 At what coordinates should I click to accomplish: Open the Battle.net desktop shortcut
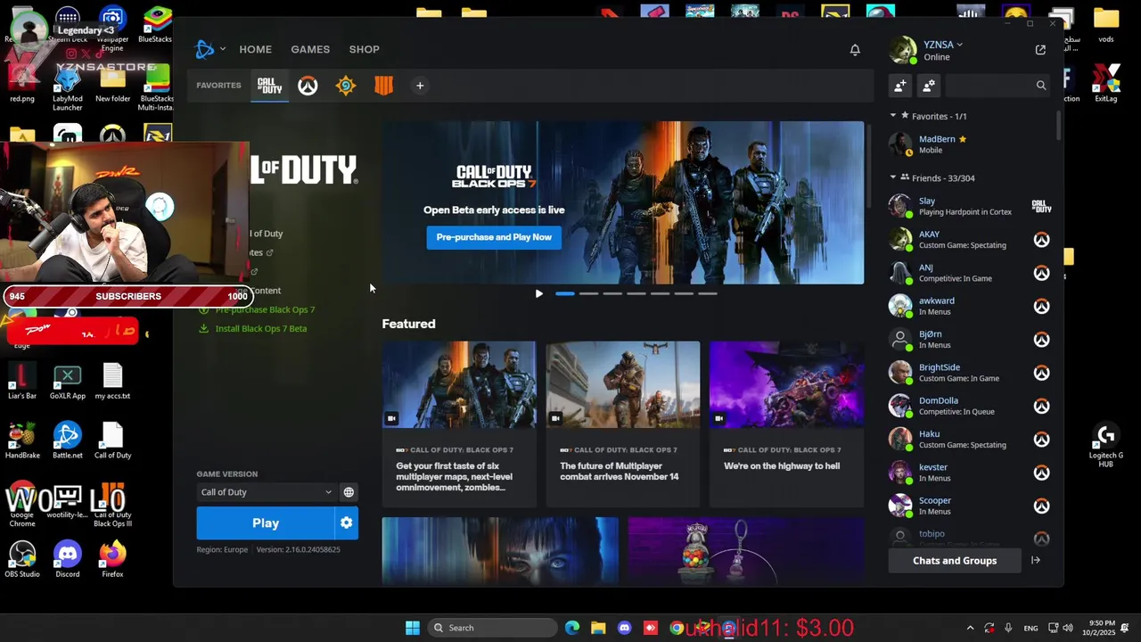[67, 440]
